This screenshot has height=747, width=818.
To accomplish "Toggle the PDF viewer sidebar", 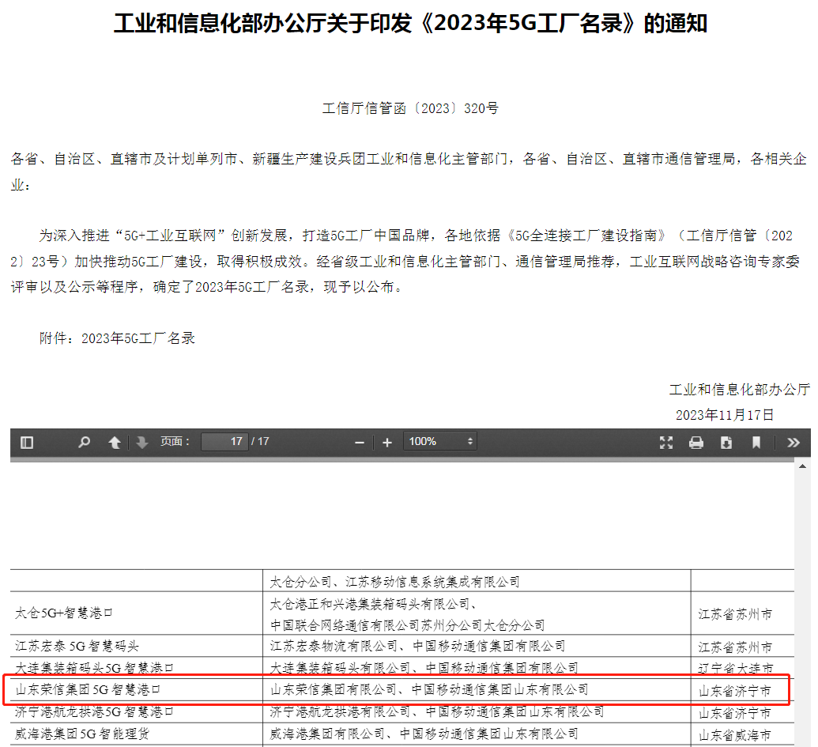I will point(27,443).
